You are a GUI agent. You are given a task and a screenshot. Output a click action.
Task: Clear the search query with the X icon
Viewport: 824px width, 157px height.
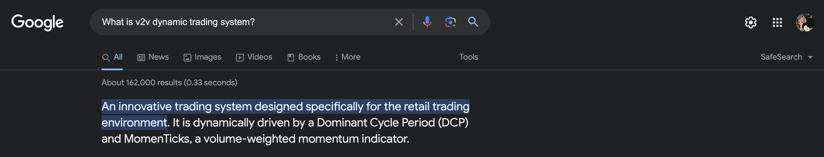pyautogui.click(x=399, y=22)
